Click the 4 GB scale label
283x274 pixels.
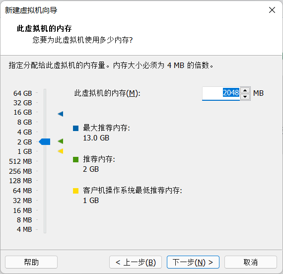coord(24,132)
